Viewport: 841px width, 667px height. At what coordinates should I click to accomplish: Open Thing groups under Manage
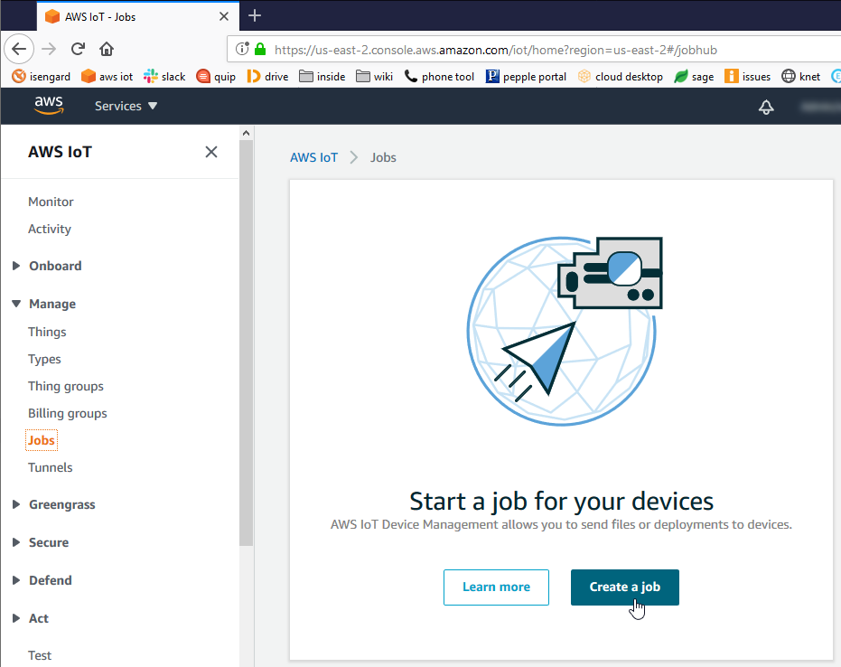[66, 386]
